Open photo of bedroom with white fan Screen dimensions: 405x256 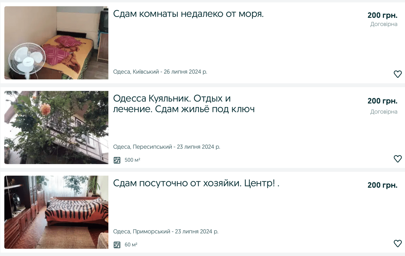point(56,43)
